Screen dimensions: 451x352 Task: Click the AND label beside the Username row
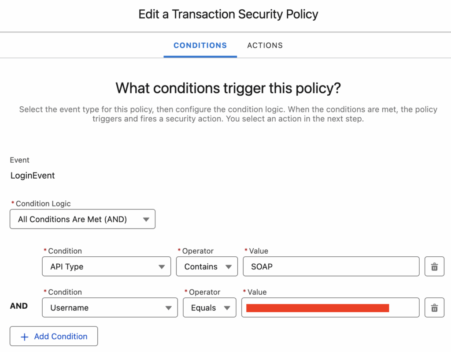19,306
